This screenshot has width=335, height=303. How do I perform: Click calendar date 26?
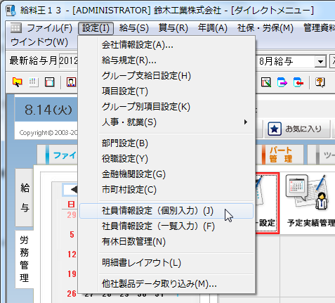pos(72,294)
